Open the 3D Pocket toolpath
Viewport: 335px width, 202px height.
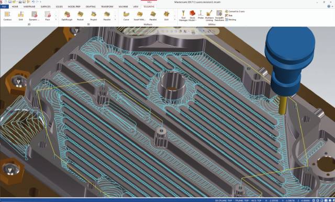click(80, 16)
